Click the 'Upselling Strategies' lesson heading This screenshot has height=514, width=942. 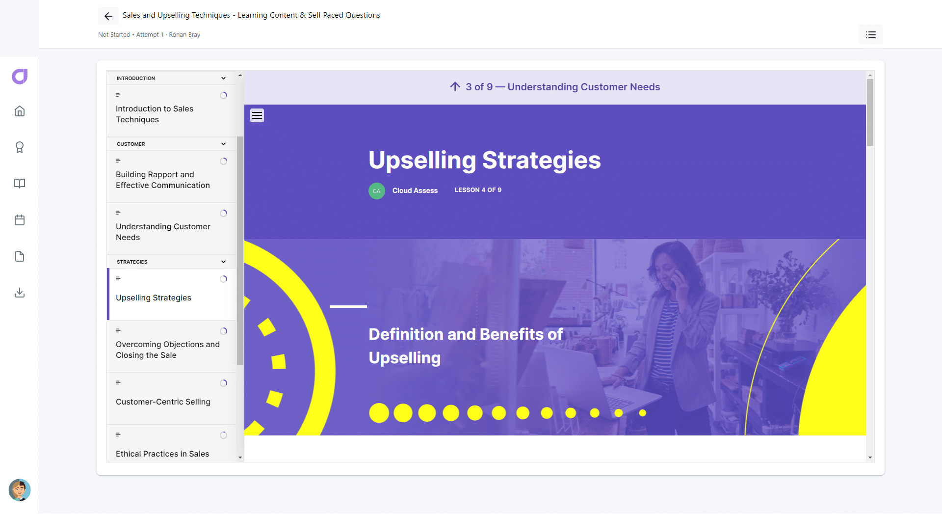(485, 160)
